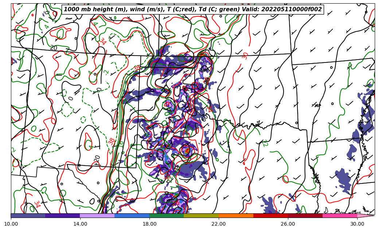Pick the orange 22–24 colorbar segment
378x230 pixels.
pyautogui.click(x=235, y=215)
